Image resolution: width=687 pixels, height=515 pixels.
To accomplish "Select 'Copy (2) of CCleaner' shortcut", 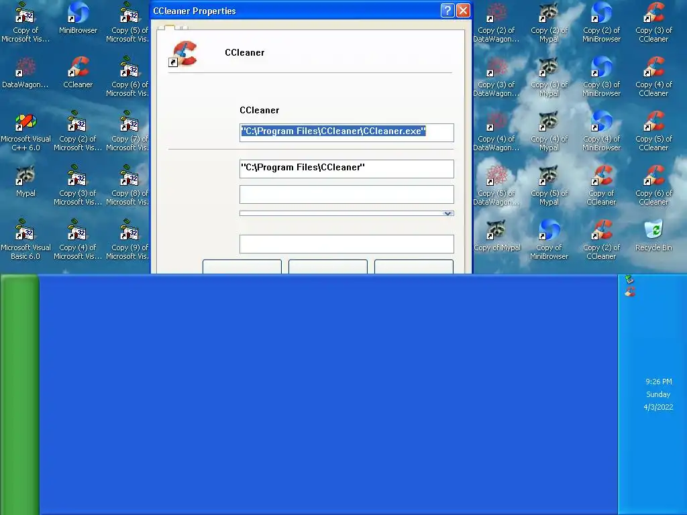I will point(602,240).
